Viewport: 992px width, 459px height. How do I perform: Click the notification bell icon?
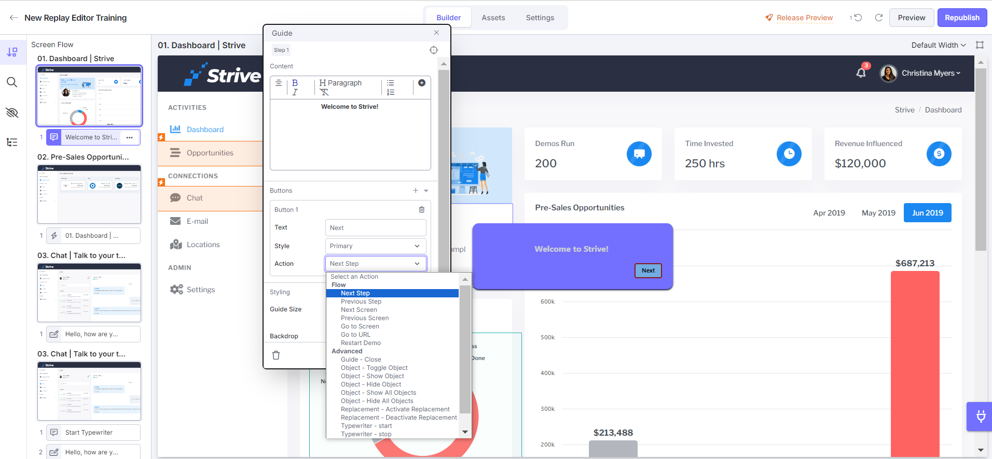point(861,73)
